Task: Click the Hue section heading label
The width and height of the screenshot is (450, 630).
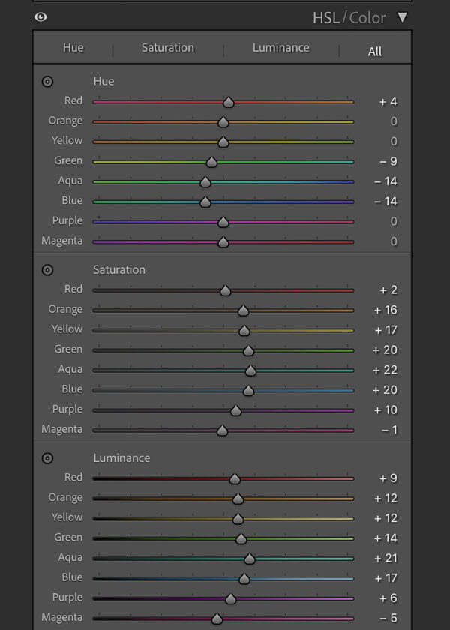Action: pos(103,82)
